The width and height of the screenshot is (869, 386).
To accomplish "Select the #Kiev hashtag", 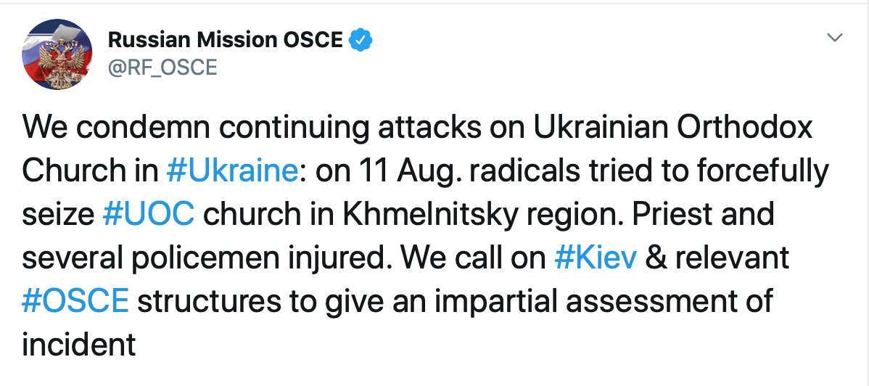I will (596, 258).
